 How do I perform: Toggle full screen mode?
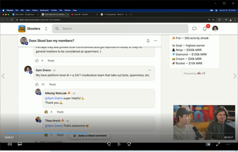pyautogui.click(x=218, y=144)
